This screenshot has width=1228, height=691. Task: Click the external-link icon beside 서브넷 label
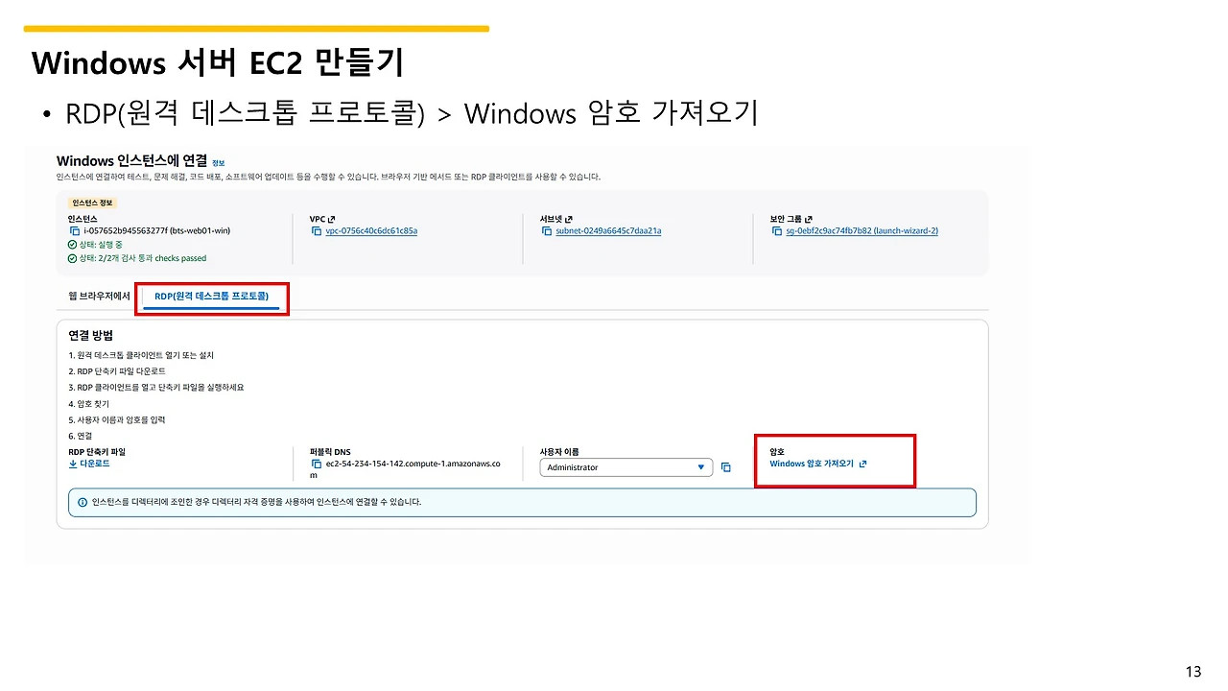click(x=569, y=219)
